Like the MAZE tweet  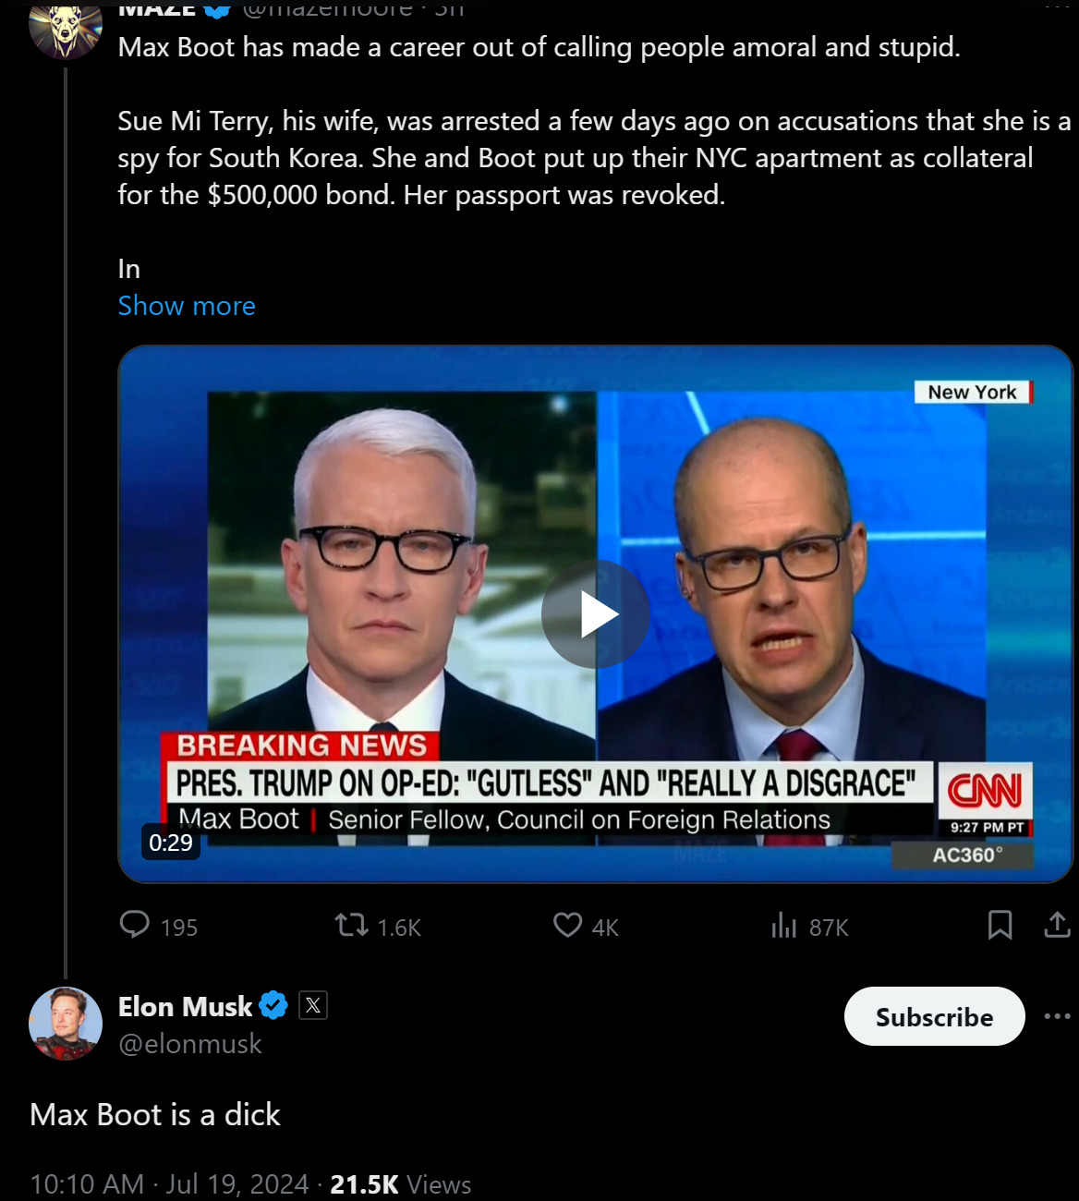pos(567,925)
